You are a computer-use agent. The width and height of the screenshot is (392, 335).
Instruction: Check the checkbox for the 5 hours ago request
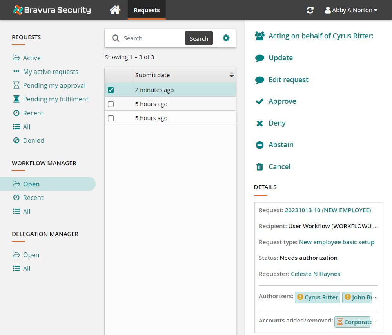tap(111, 104)
